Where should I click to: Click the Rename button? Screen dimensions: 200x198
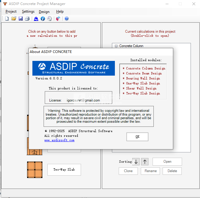(151, 171)
